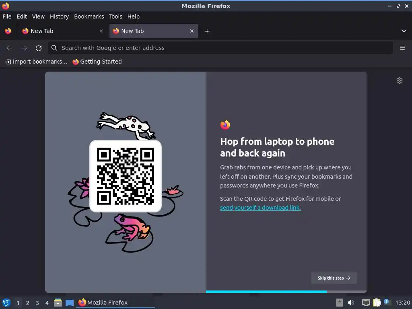Click the show desktop taskbar icon

pyautogui.click(x=69, y=303)
